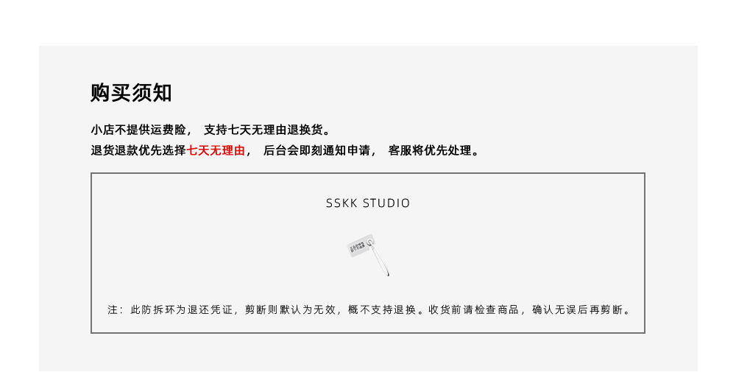
Task: Click the 剪断则默认为无效 phrase
Action: [291, 309]
